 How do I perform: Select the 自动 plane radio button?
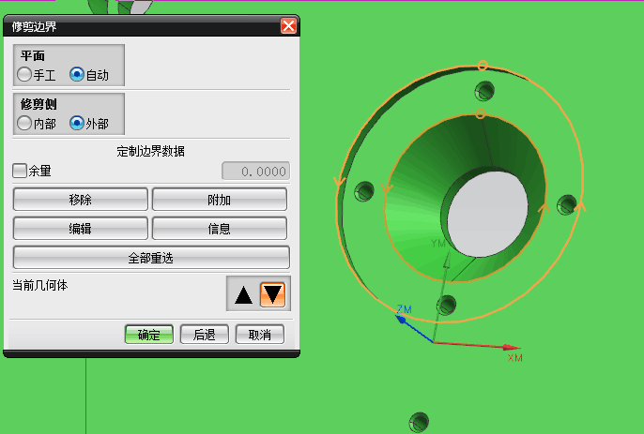[77, 75]
